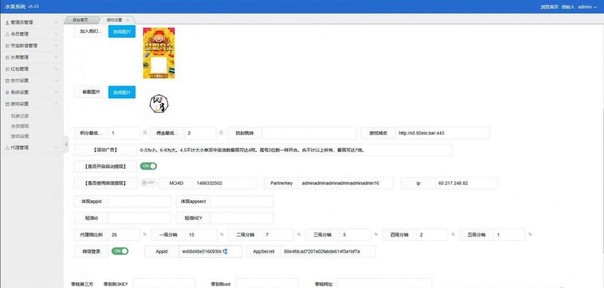This screenshot has width=604, height=288.
Task: Expand the 代理管理 menu chevron
Action: pyautogui.click(x=56, y=148)
